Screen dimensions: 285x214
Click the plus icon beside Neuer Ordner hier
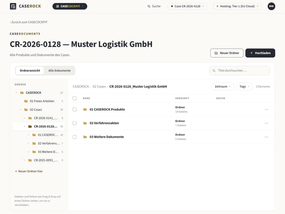tap(16, 171)
